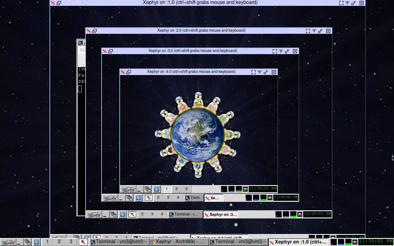
Task: Open the window list icon in the :4.0 taskbar
Action: coord(148,189)
